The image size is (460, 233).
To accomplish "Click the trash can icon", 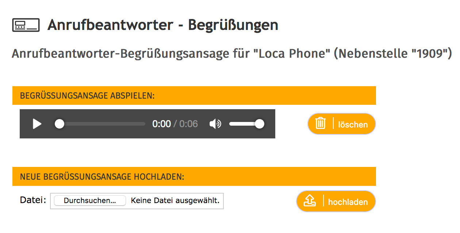I will point(321,123).
